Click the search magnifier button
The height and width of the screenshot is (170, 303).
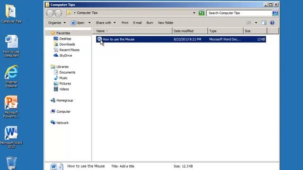(x=275, y=13)
